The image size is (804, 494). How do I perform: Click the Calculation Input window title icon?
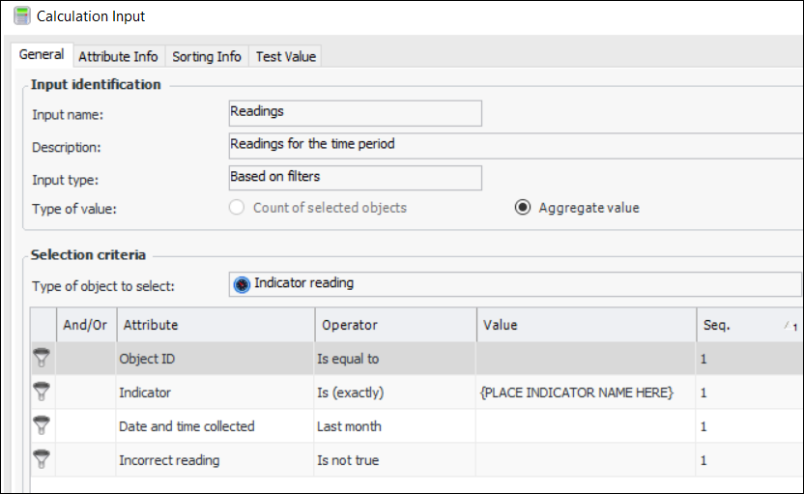[x=21, y=16]
